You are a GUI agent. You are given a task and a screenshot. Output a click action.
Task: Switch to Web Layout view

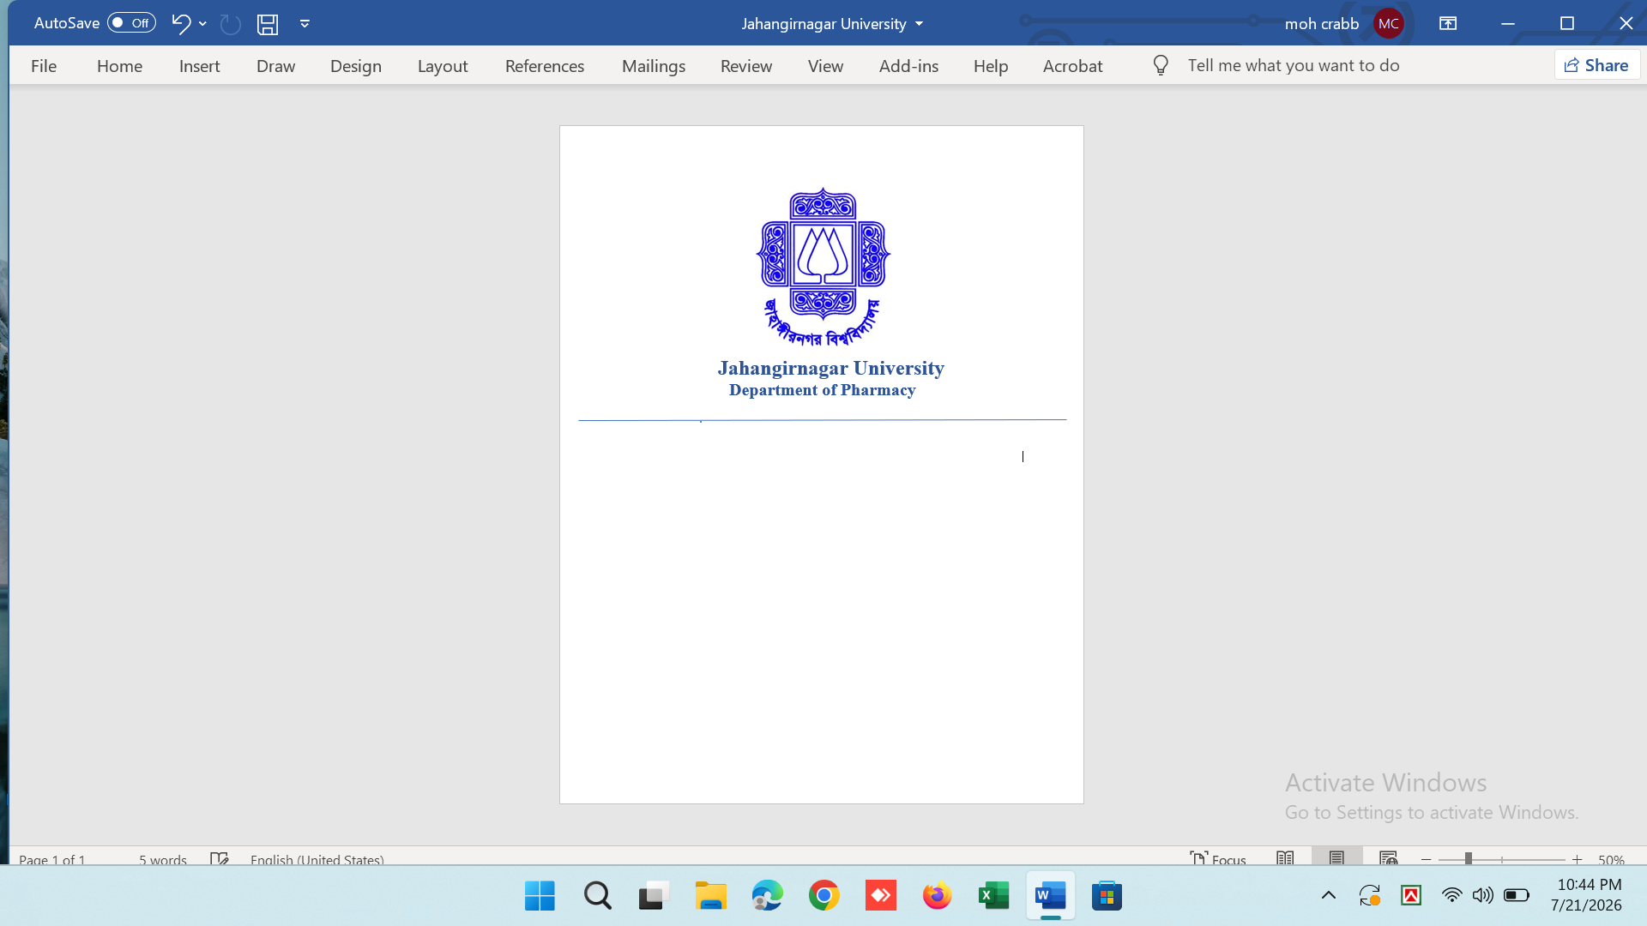tap(1389, 858)
